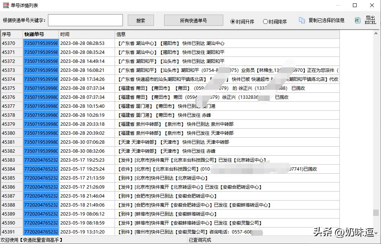Click the app icon in title bar
Screen dimensions: 381x244
pos(6,5)
